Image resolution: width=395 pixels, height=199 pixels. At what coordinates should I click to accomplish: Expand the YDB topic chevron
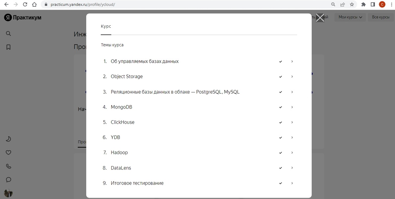click(x=292, y=137)
